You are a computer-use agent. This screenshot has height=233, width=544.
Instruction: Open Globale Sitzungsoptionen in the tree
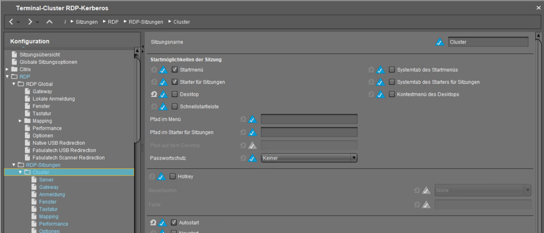pyautogui.click(x=48, y=62)
